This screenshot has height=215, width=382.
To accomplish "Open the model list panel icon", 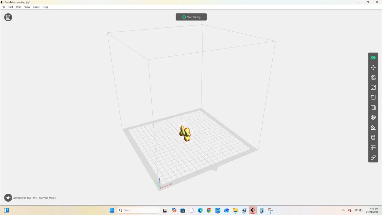I will 8,17.
